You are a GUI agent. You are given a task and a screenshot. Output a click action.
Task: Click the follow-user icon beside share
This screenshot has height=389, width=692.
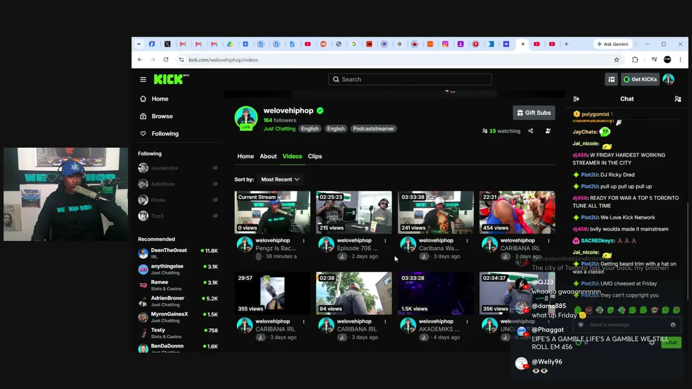tap(548, 131)
